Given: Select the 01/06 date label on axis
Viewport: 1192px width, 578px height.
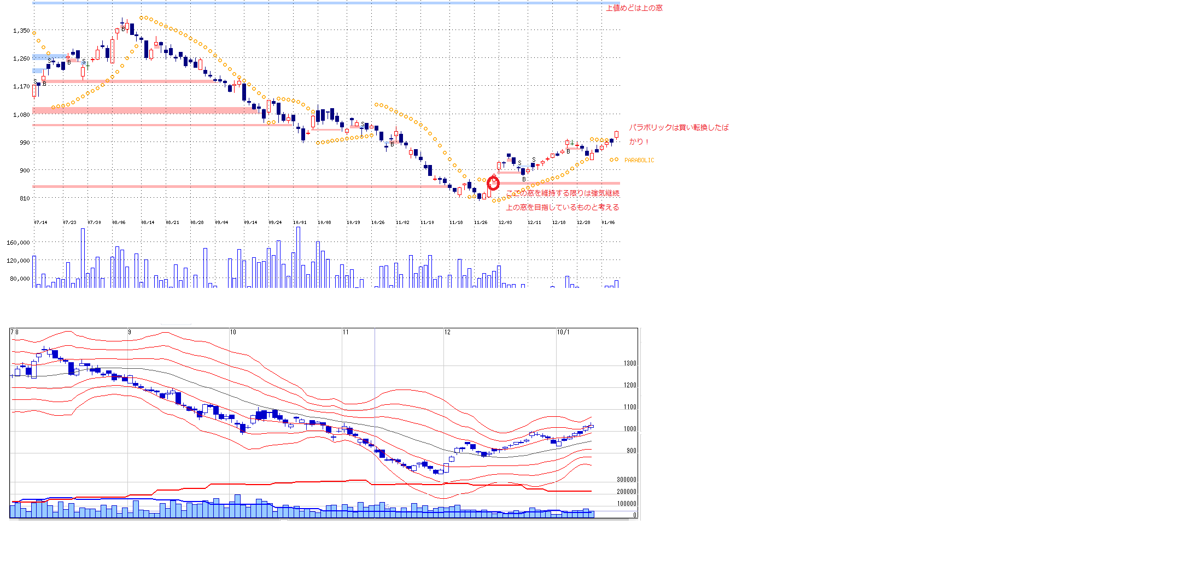Looking at the screenshot, I should pyautogui.click(x=608, y=222).
